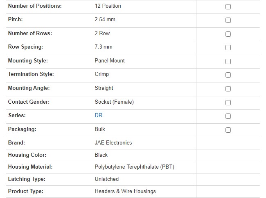Click the Housing Color Black value

pyautogui.click(x=101, y=155)
